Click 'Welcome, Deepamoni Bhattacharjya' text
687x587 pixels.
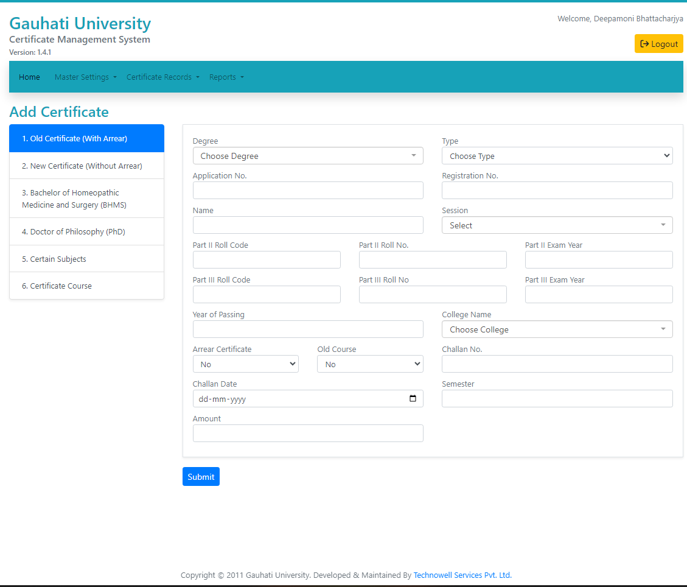tap(620, 18)
